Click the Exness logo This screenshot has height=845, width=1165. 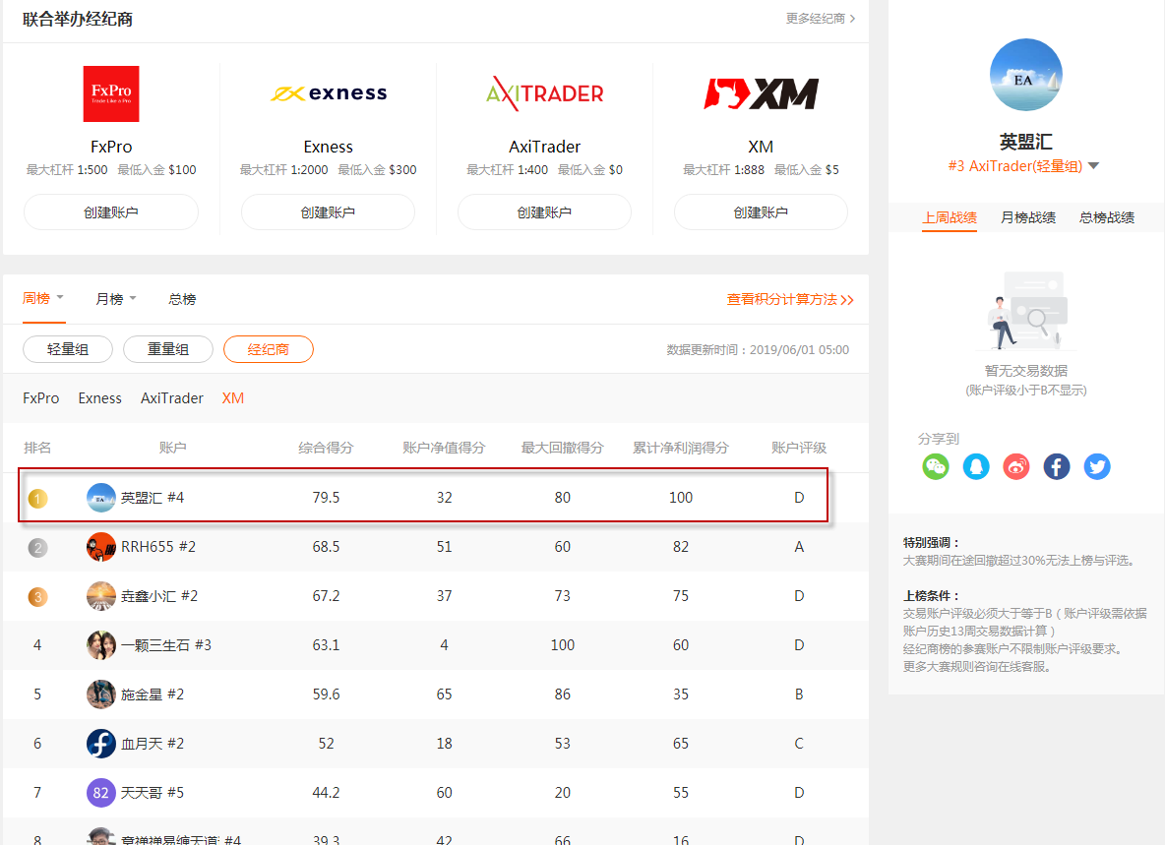tap(329, 93)
